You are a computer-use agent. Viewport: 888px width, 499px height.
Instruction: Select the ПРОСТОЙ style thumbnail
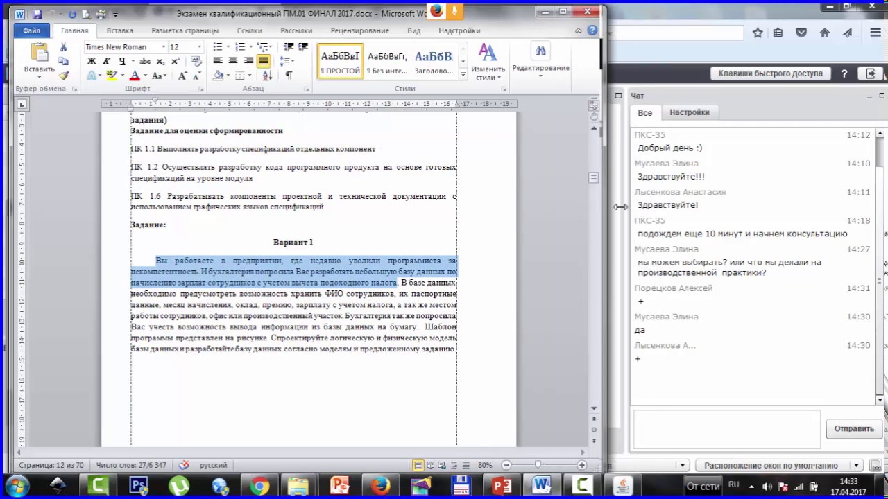tap(340, 61)
